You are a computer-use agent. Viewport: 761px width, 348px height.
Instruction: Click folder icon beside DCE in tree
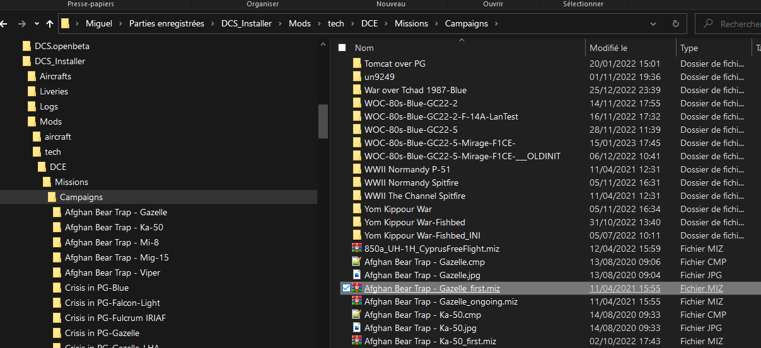(42, 167)
